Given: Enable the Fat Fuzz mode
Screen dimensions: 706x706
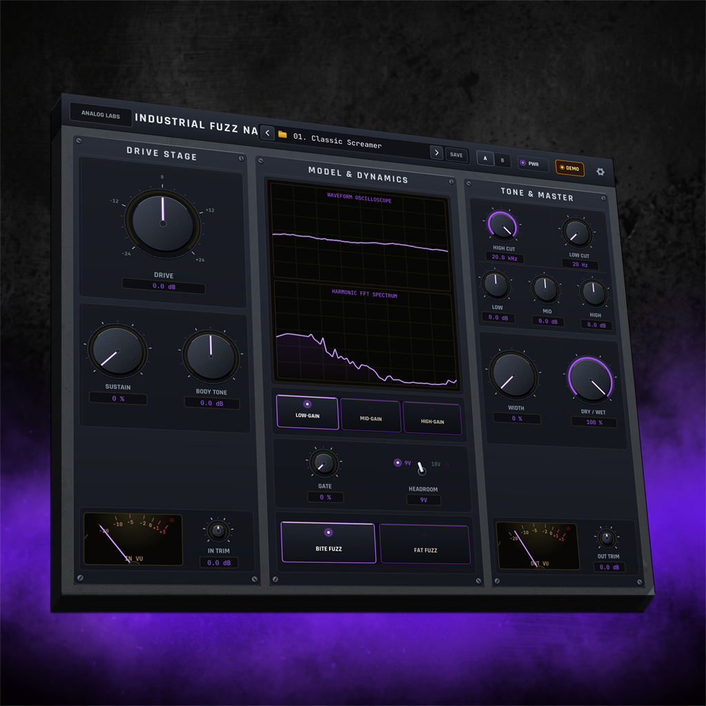Looking at the screenshot, I should (425, 544).
